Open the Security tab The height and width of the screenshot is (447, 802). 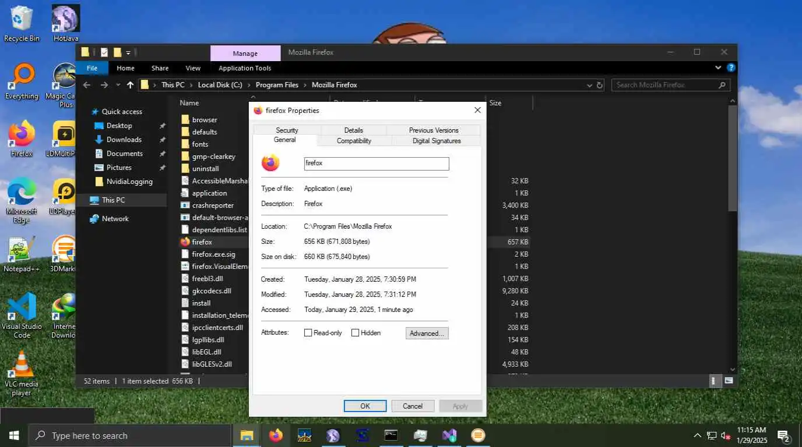coord(287,130)
